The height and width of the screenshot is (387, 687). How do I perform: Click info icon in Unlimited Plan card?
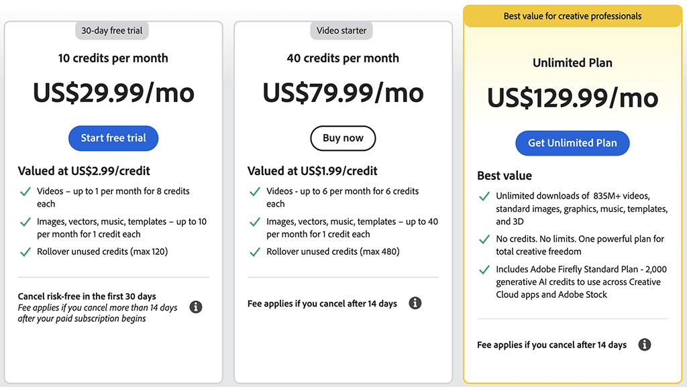tap(645, 345)
